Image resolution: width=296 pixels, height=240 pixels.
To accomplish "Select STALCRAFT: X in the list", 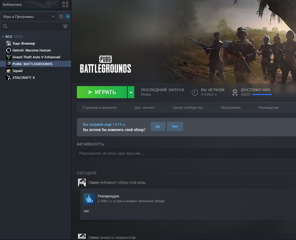I will click(x=36, y=77).
